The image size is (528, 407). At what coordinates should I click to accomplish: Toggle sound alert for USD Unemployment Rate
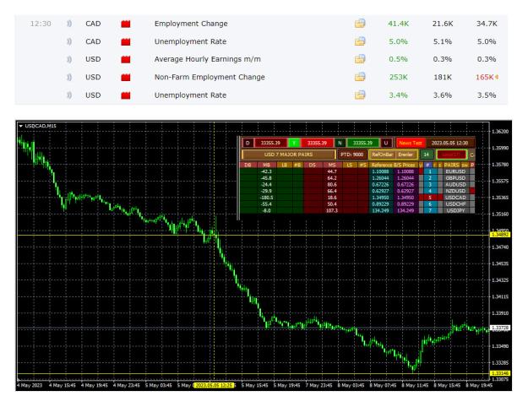click(69, 95)
